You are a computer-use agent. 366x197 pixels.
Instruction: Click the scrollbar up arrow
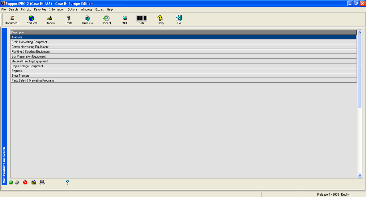click(360, 33)
